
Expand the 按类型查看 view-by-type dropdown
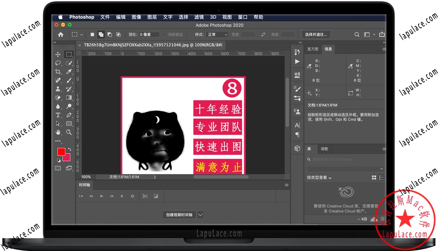[319, 177]
